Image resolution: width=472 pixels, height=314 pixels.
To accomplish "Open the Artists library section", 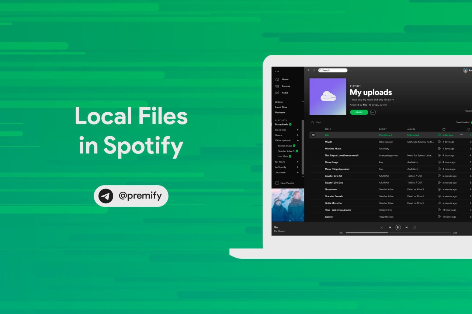I will (279, 102).
